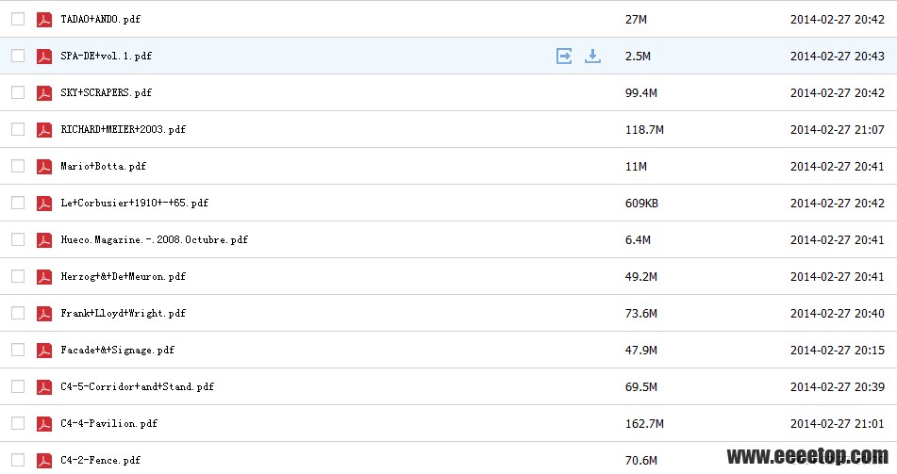The width and height of the screenshot is (897, 474).
Task: Click the PDF icon of TADAO+ANDO.pdf
Action: click(44, 20)
